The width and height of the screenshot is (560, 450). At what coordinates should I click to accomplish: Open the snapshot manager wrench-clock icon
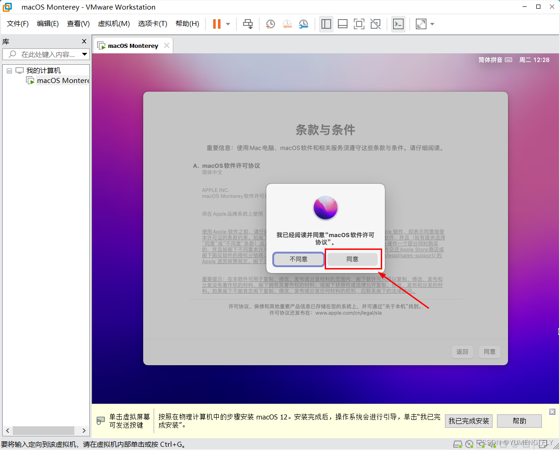pyautogui.click(x=303, y=24)
